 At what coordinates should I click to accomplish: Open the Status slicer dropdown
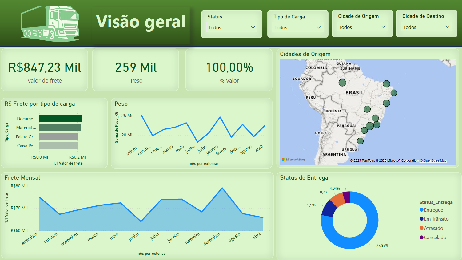(x=253, y=27)
